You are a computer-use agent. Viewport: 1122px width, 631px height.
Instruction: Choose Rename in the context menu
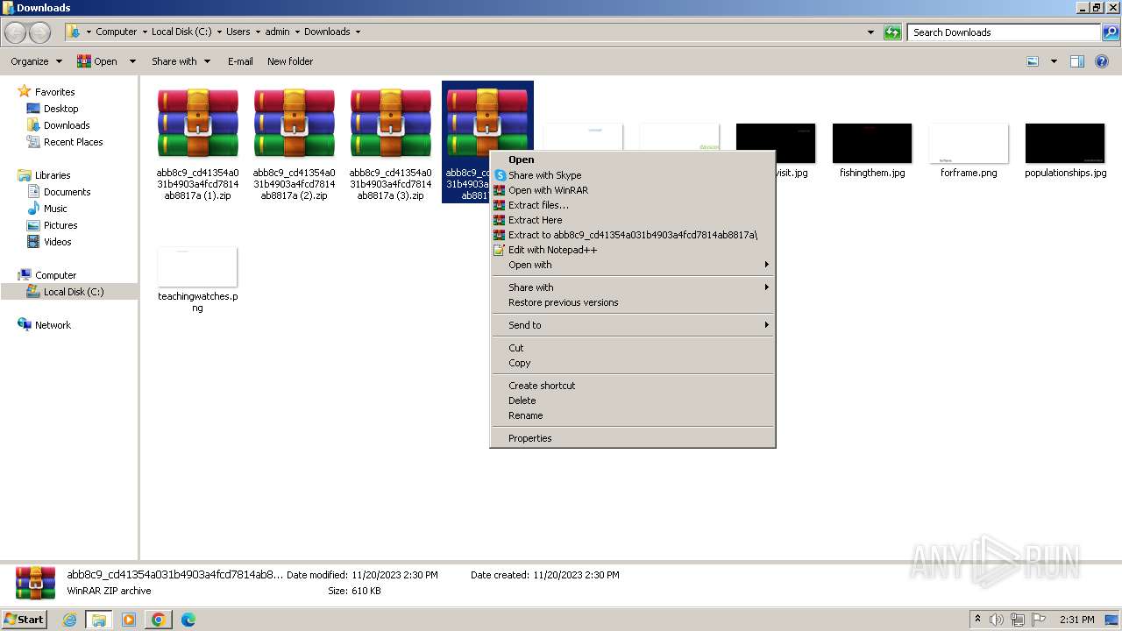click(x=633, y=415)
